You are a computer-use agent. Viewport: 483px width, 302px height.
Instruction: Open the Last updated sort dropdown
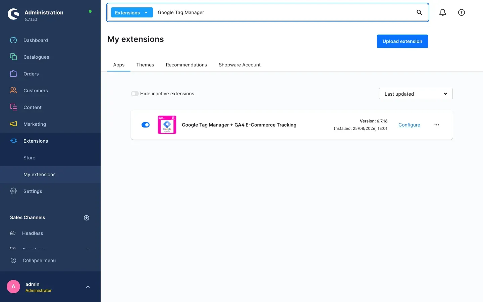point(416,94)
